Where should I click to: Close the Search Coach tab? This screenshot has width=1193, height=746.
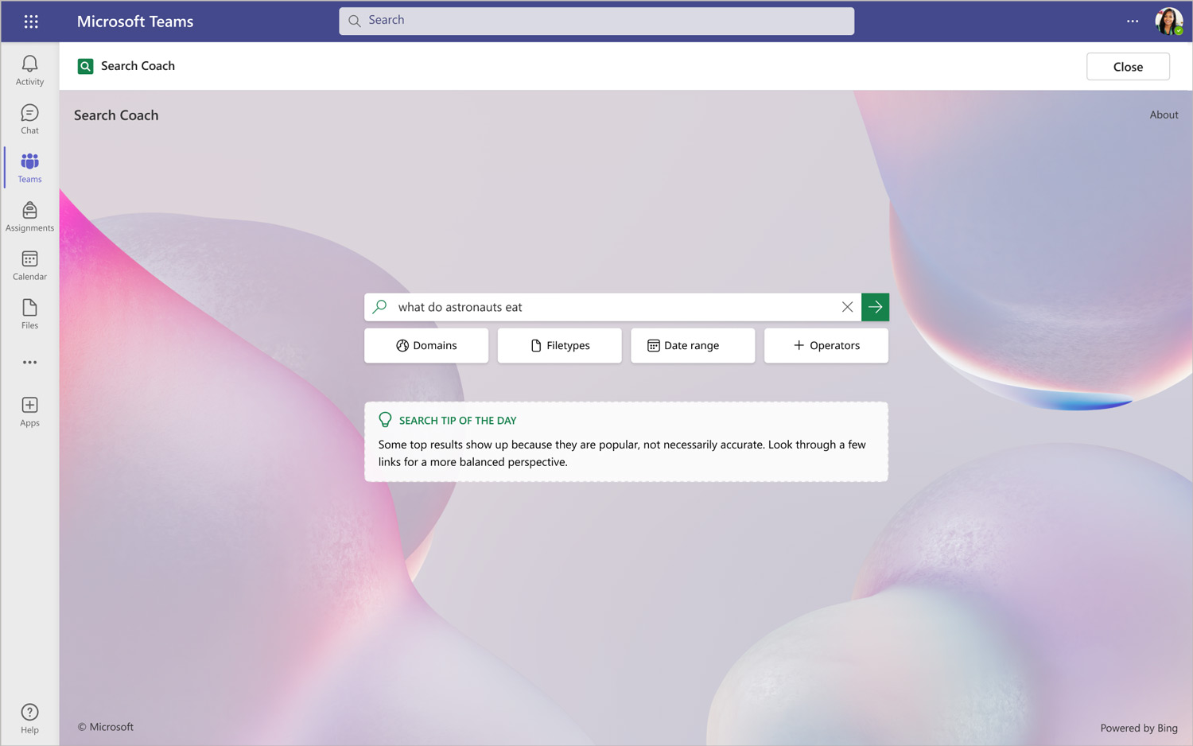pyautogui.click(x=1128, y=67)
